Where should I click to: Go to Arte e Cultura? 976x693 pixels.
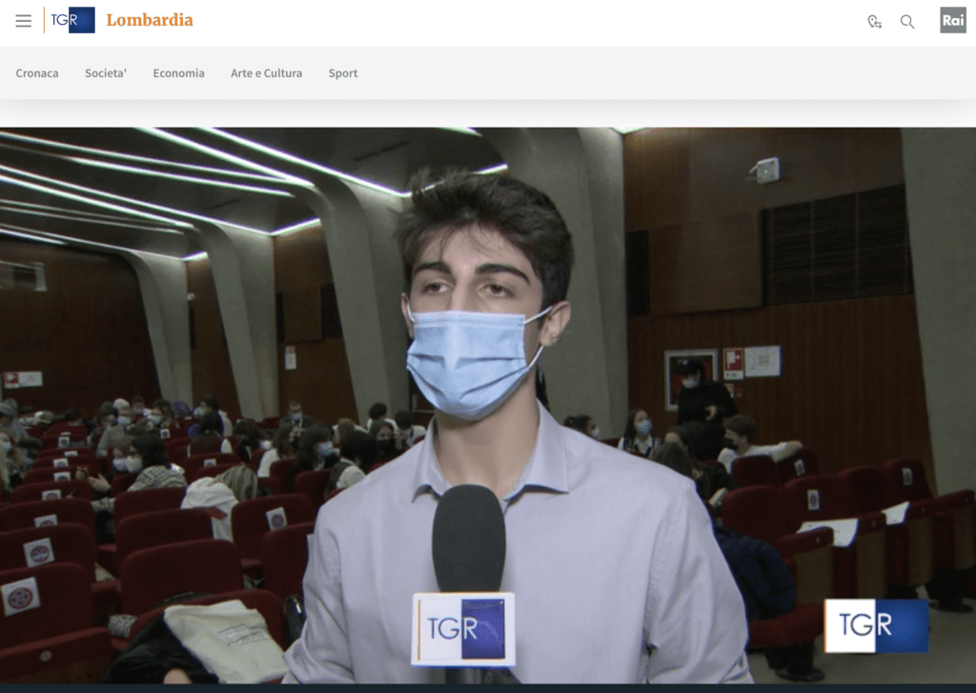[266, 73]
